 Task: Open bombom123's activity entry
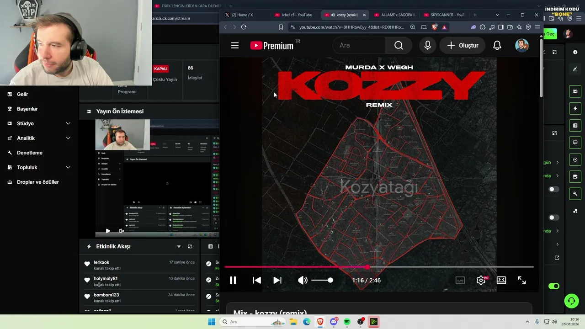[x=139, y=298]
